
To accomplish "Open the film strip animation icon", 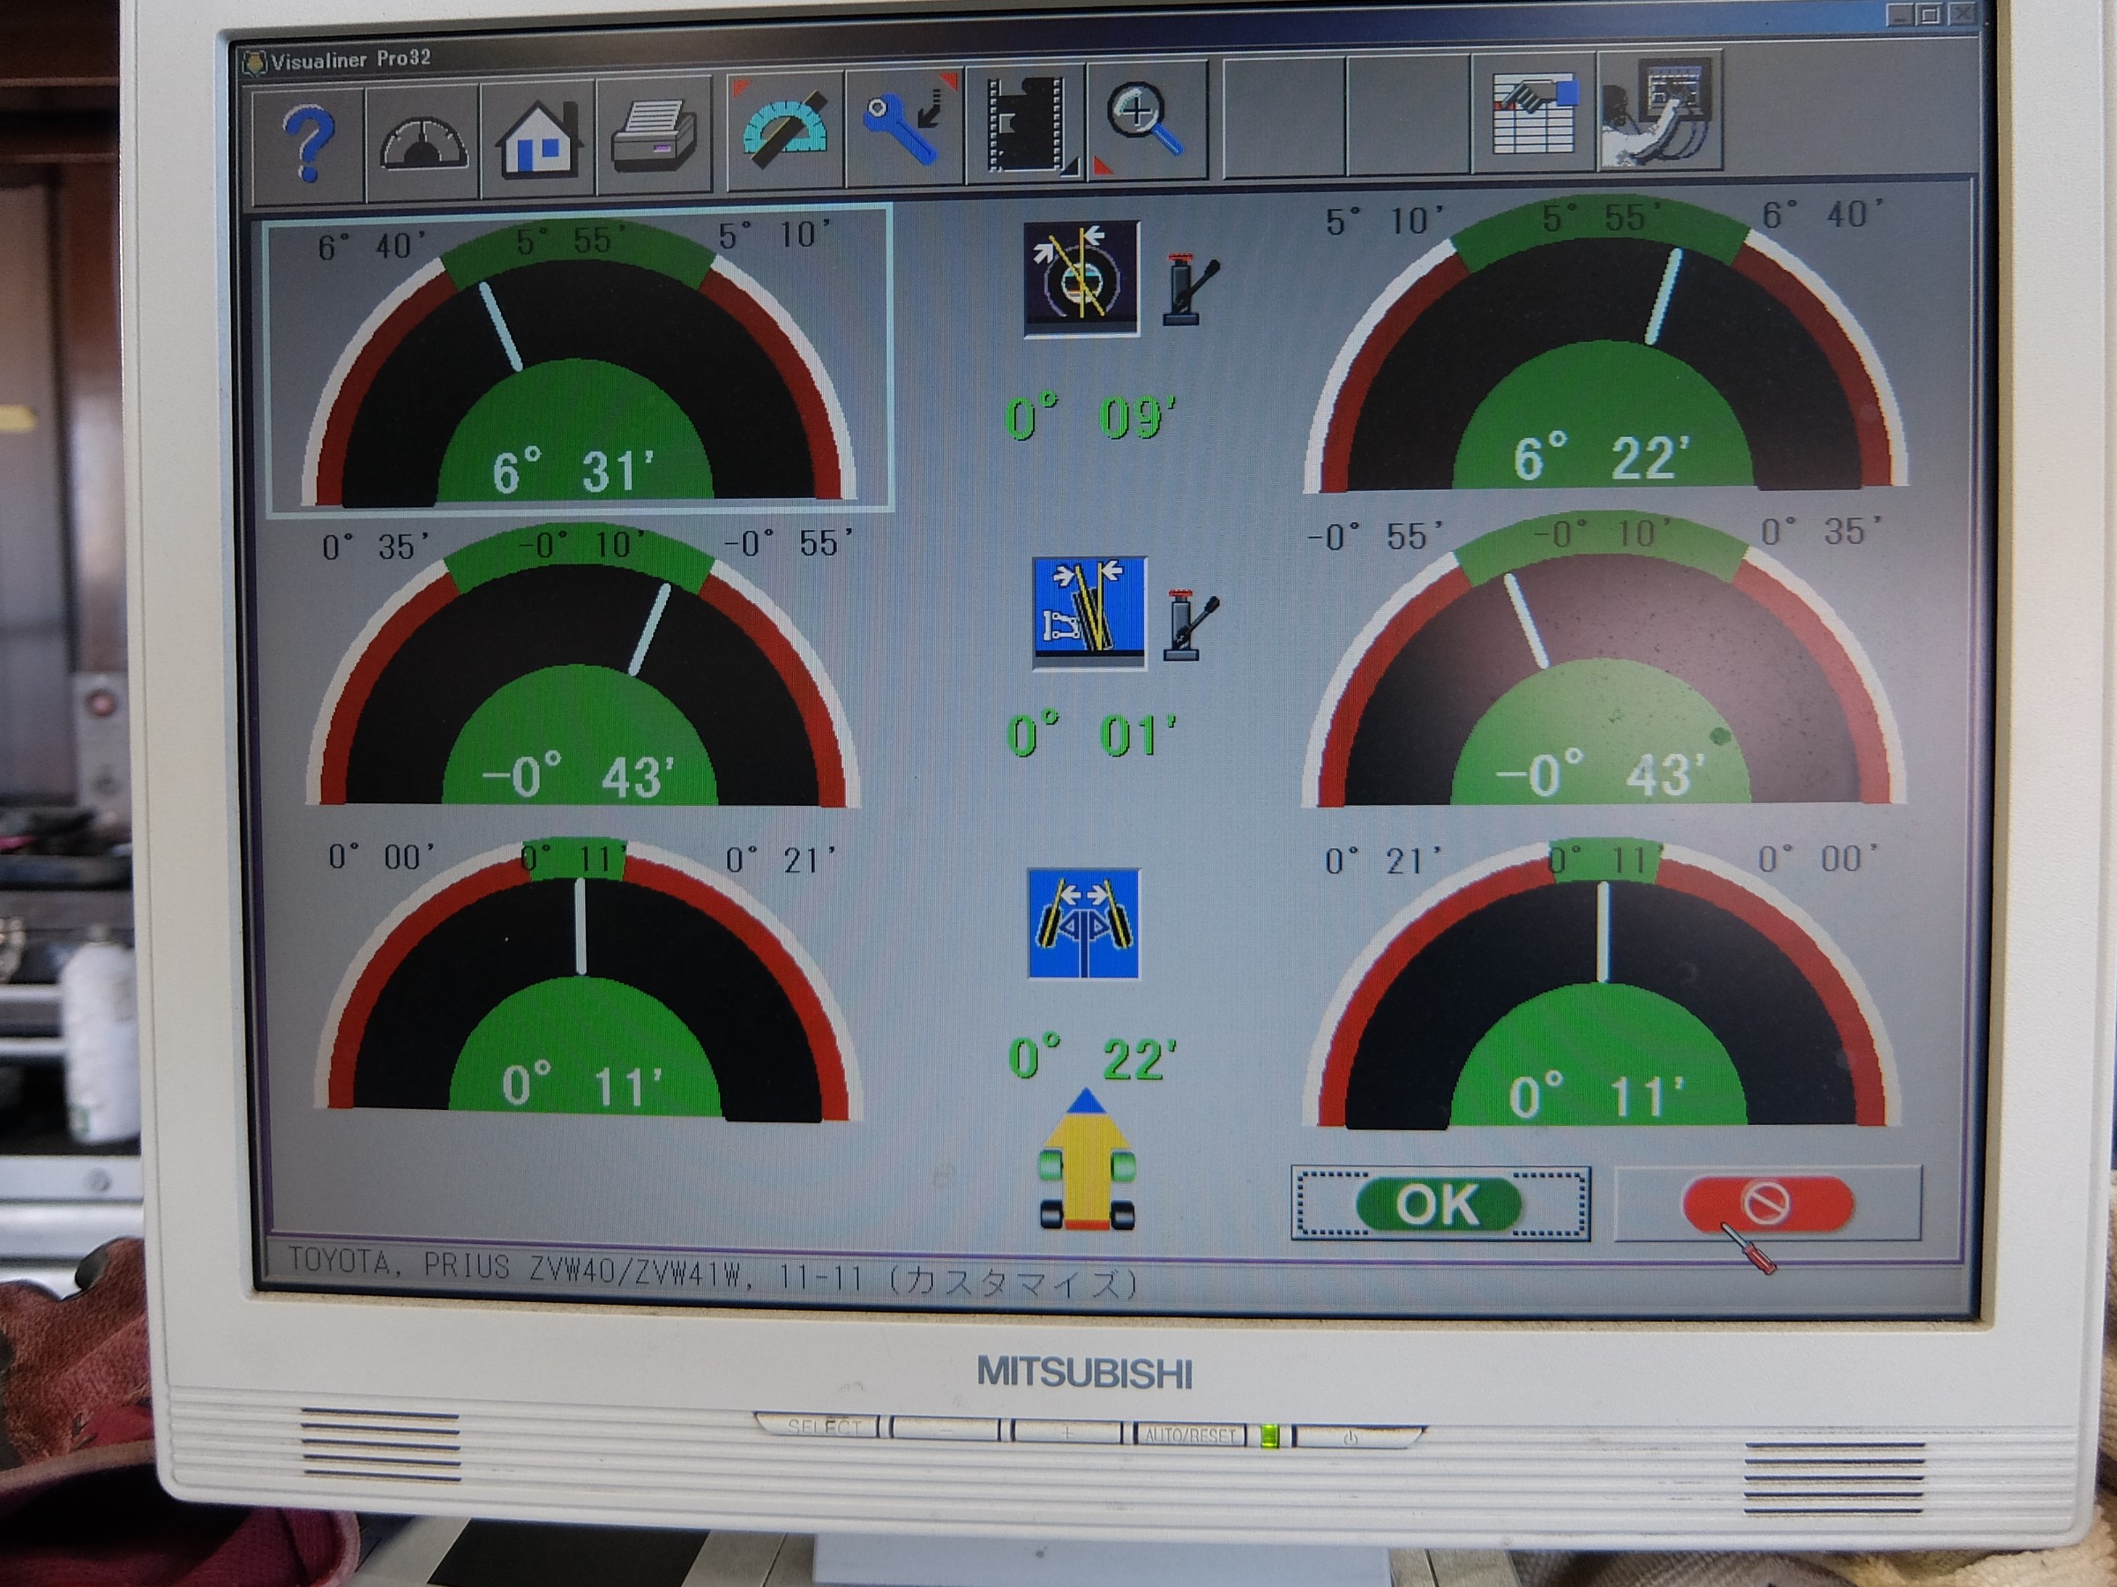I will pos(1026,123).
